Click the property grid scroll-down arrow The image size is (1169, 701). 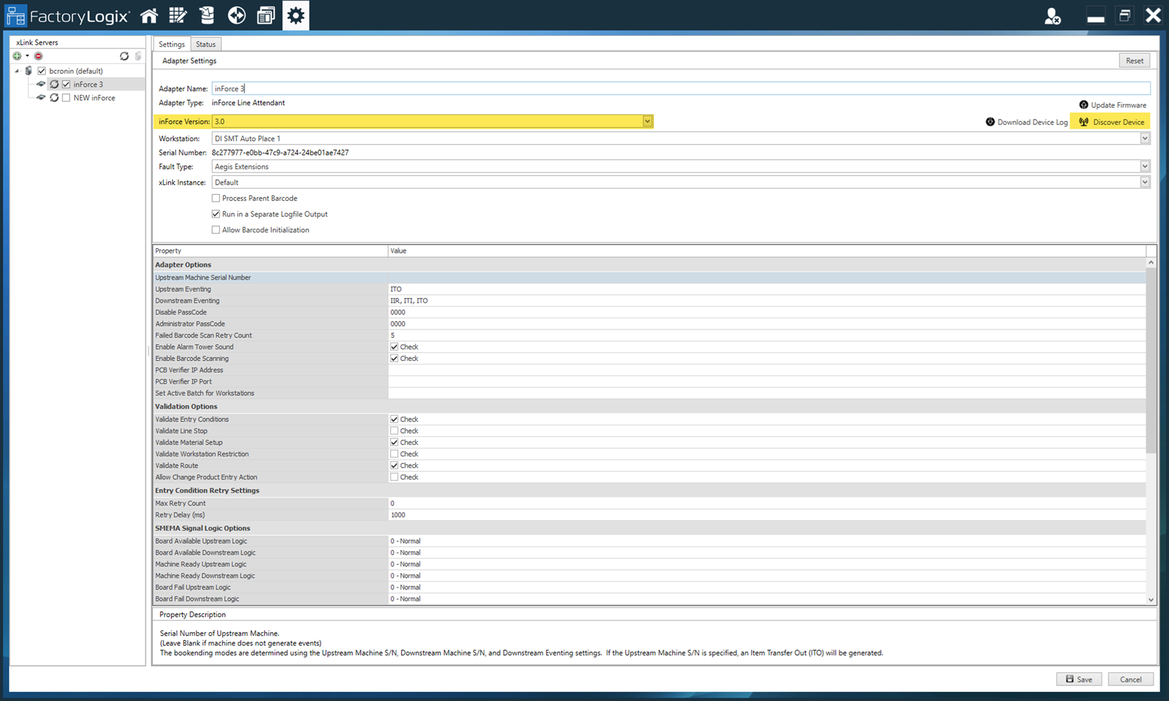click(x=1150, y=600)
